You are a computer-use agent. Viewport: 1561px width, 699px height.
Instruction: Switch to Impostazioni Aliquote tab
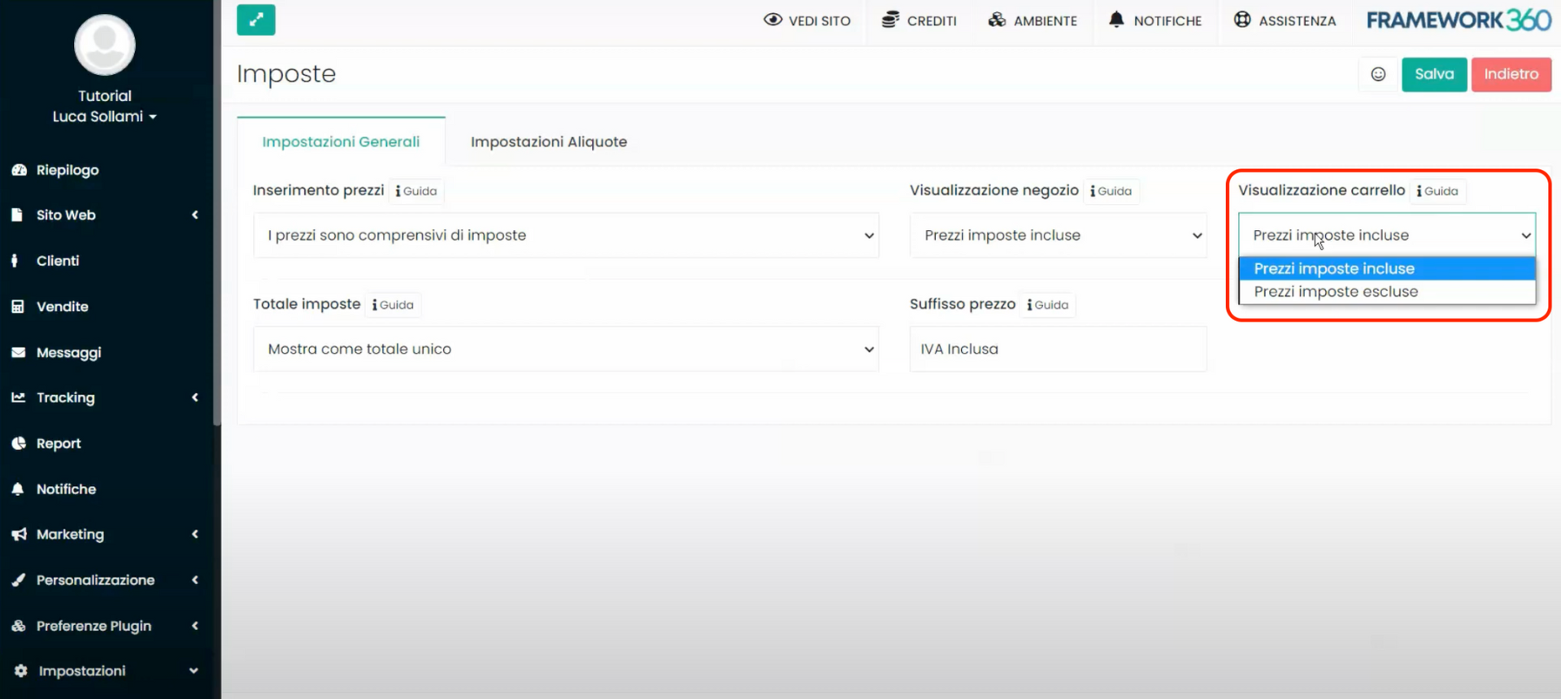548,142
